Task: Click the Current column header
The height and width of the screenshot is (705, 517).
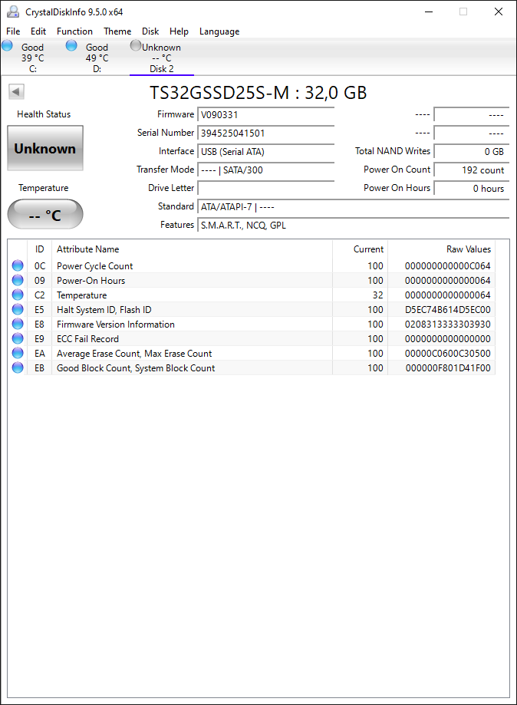Action: [360, 249]
